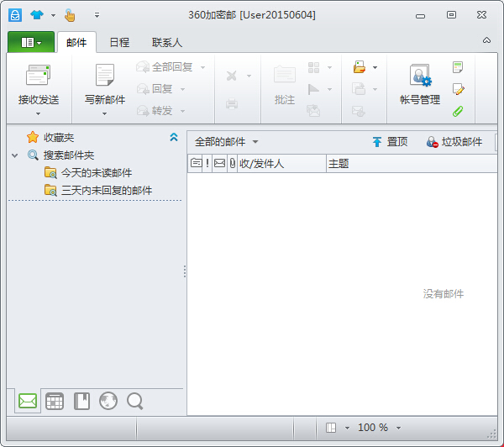Click the read status envelope column header
The width and height of the screenshot is (504, 447).
point(219,163)
